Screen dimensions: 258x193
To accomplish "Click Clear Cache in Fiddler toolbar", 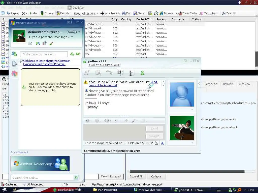I will [188, 13].
